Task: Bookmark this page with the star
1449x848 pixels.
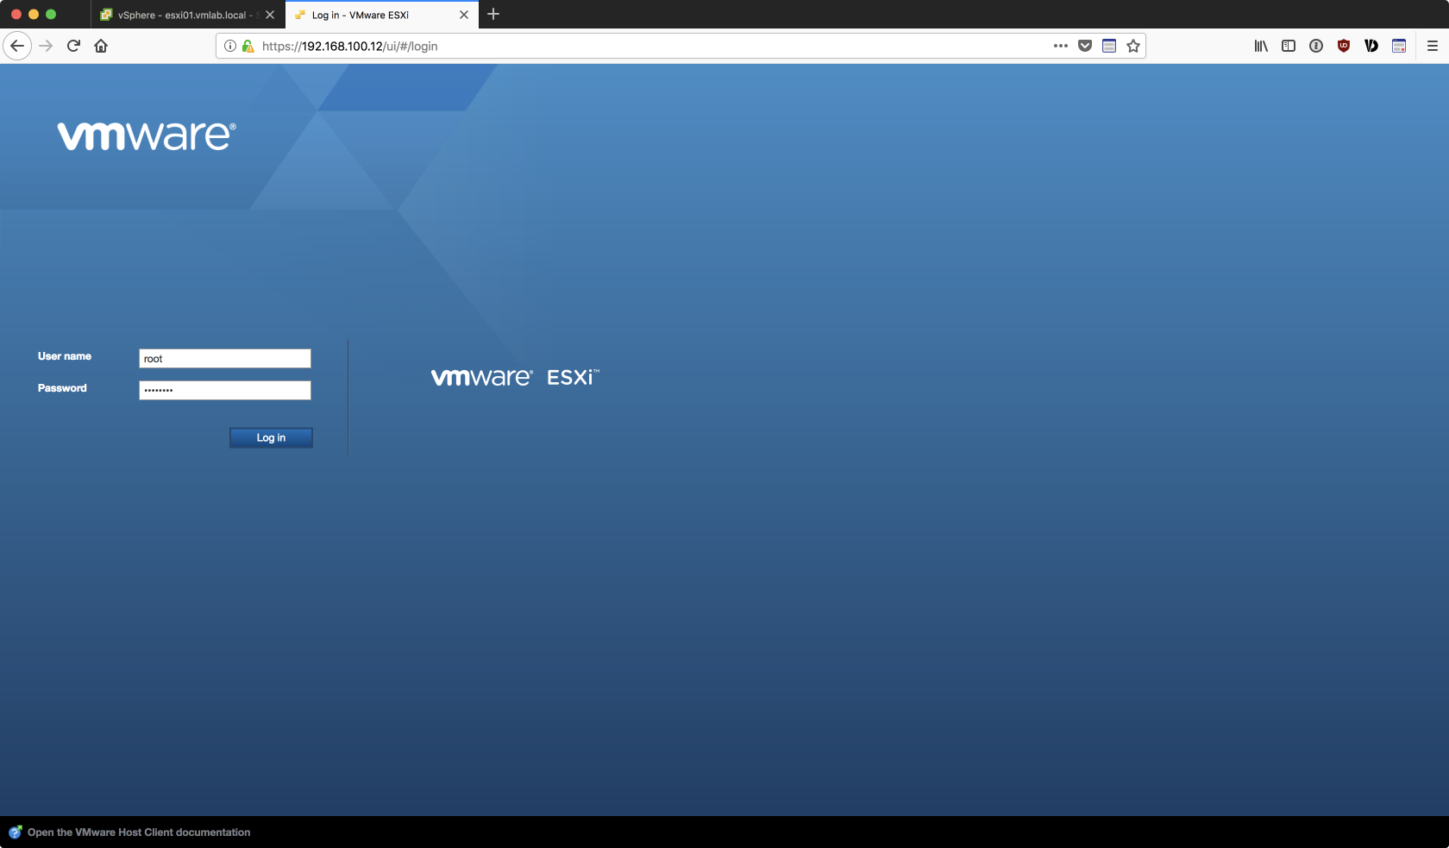Action: point(1133,46)
